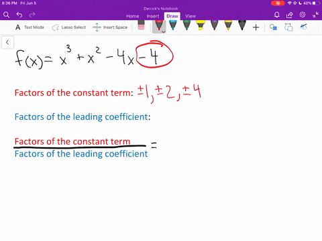This screenshot has width=322, height=241.
Task: Open the Insert tab
Action: coord(153,16)
